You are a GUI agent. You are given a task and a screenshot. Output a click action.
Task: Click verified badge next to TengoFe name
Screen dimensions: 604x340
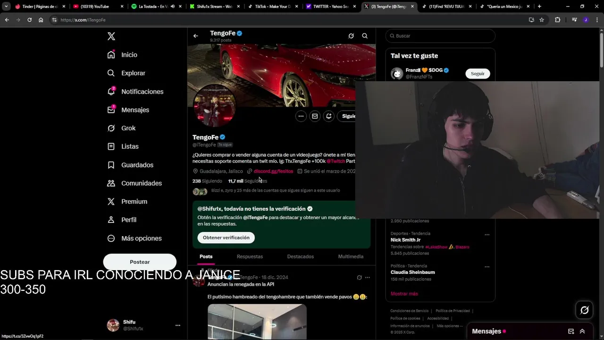[x=223, y=137]
